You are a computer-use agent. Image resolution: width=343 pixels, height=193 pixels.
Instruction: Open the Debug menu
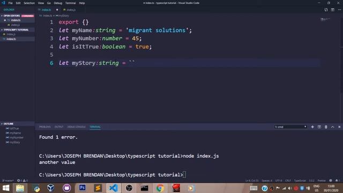[x=58, y=3]
